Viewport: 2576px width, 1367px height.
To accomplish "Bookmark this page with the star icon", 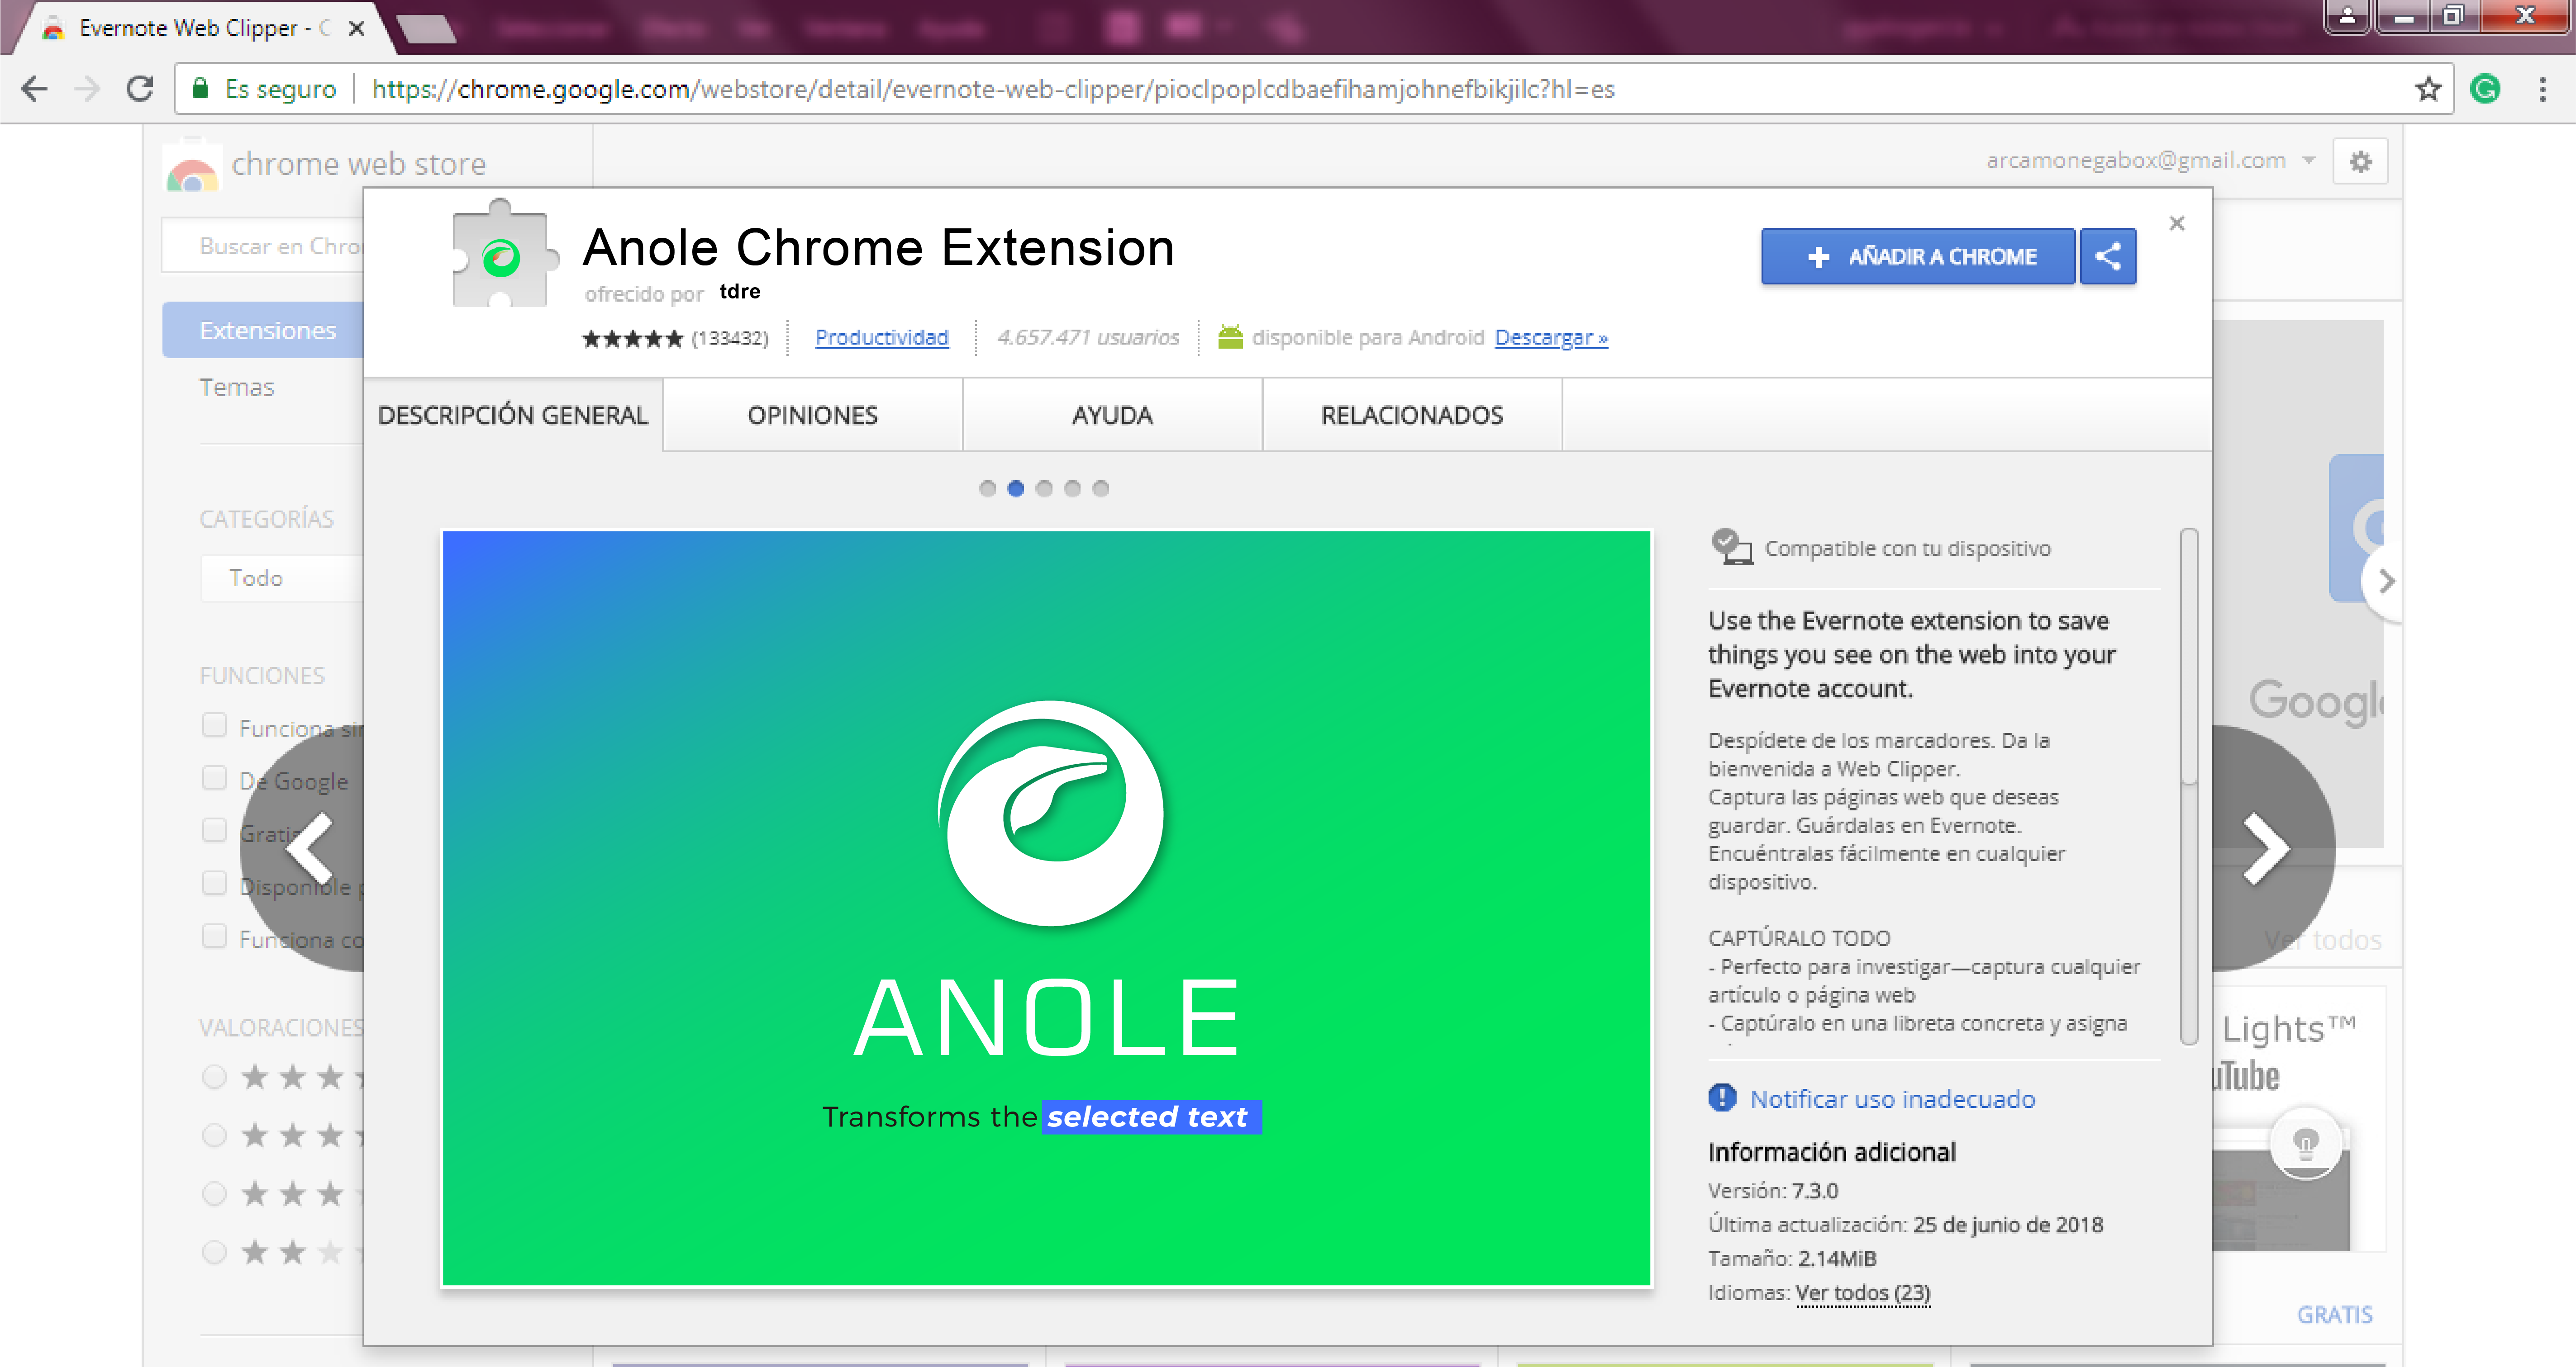I will click(x=2428, y=89).
